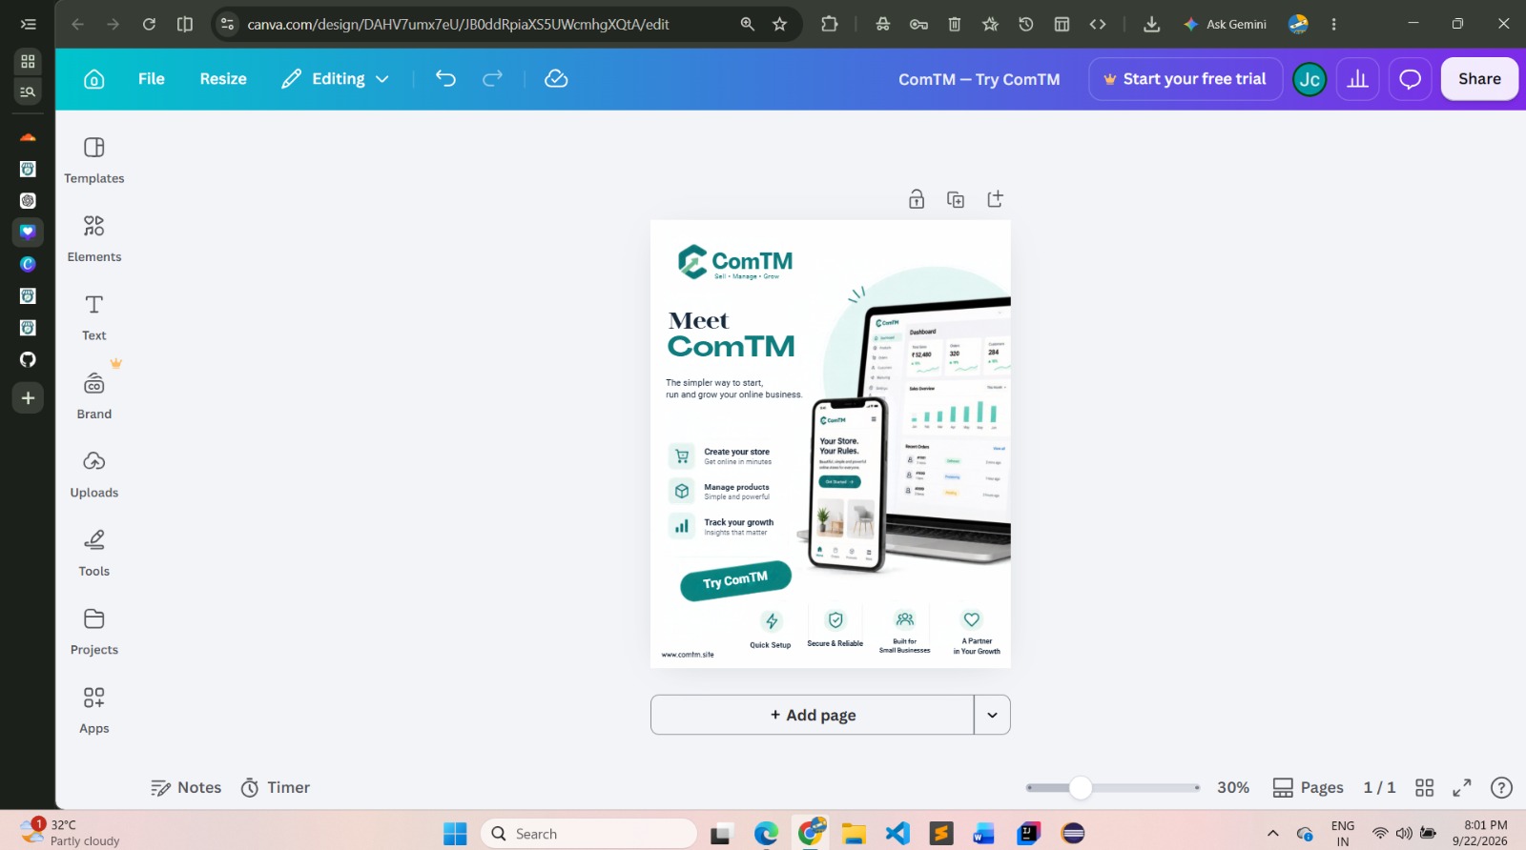
Task: Open grid view of pages
Action: coord(1424,787)
